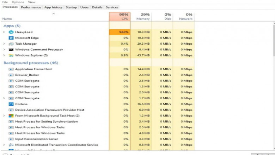Go to the Users tab
This screenshot has height=155, width=275.
(84, 7)
